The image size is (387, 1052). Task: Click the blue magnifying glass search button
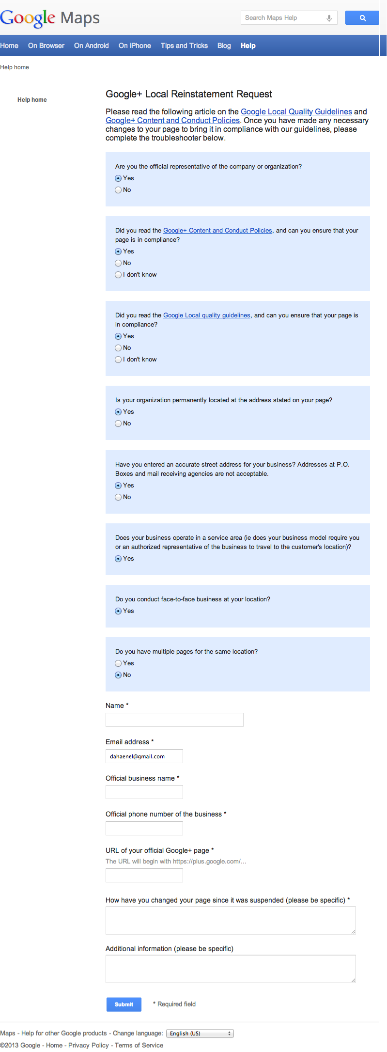[362, 18]
